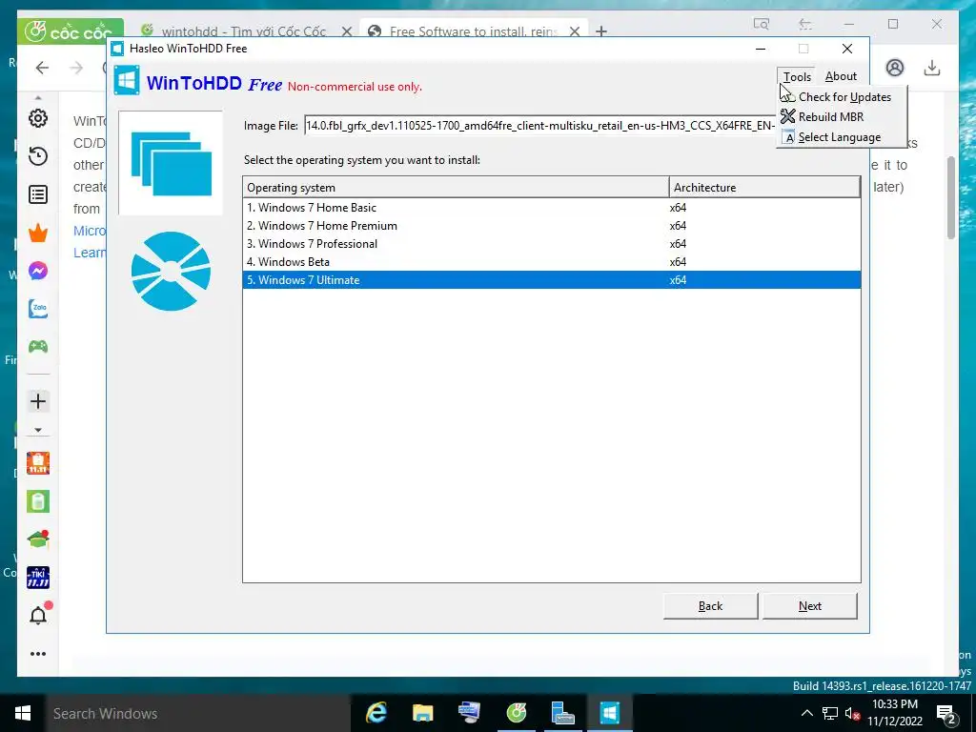
Task: Add a sidebar shortcut with plus icon
Action: 38,401
